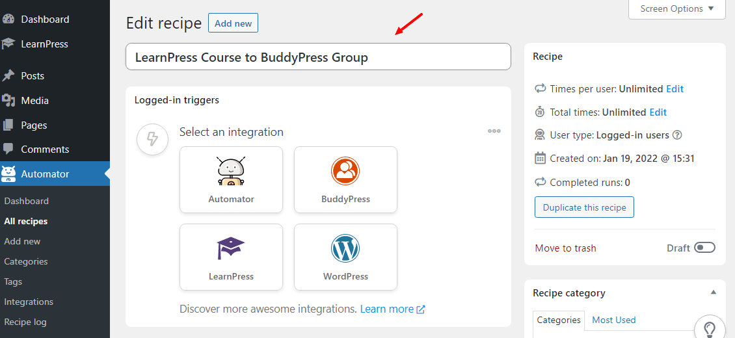This screenshot has width=735, height=338.
Task: Click the User type person icon
Action: (x=540, y=135)
